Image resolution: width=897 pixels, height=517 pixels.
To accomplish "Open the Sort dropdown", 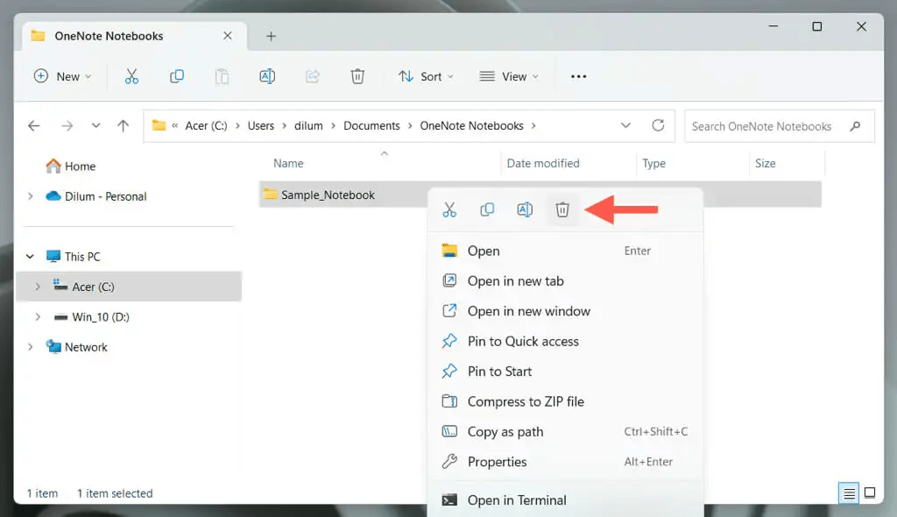I will 427,76.
